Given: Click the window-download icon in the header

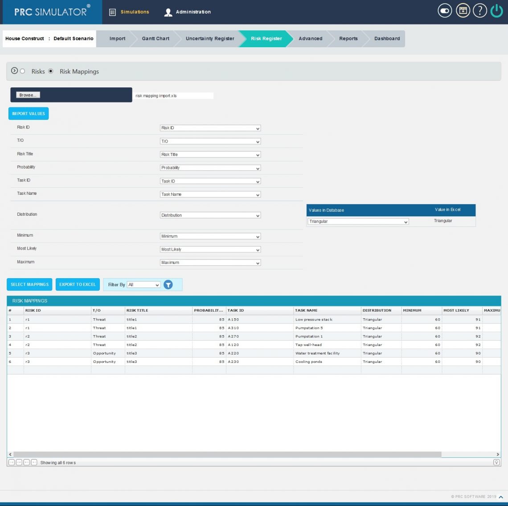Looking at the screenshot, I should 463,10.
